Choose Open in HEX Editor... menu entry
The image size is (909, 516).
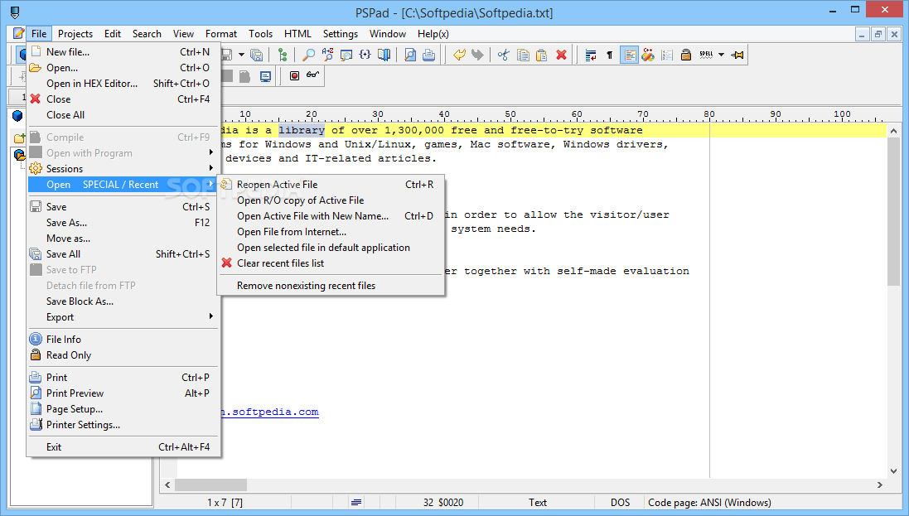click(x=123, y=84)
